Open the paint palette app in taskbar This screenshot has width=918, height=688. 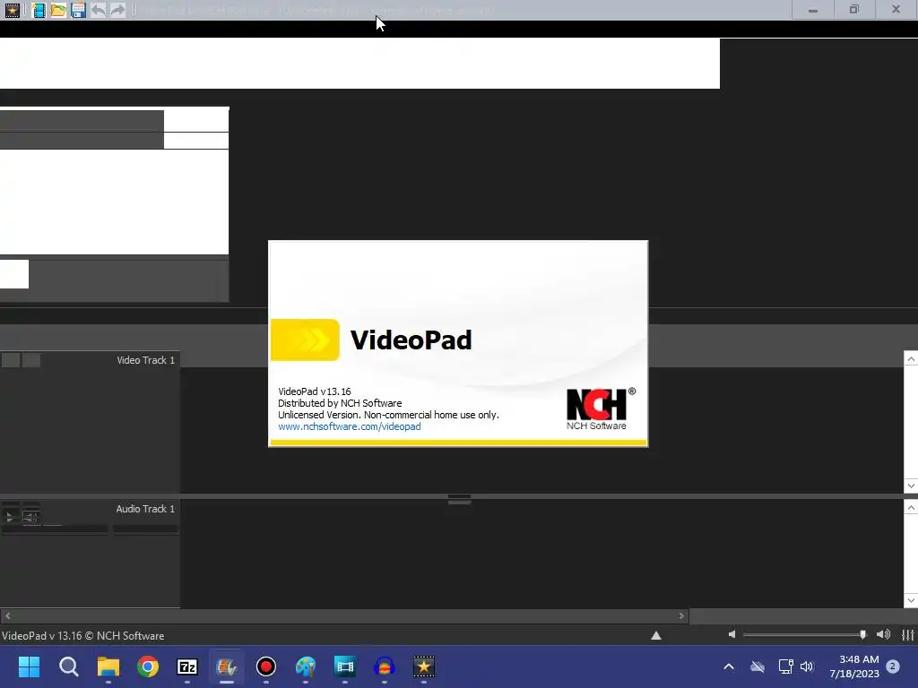point(305,666)
